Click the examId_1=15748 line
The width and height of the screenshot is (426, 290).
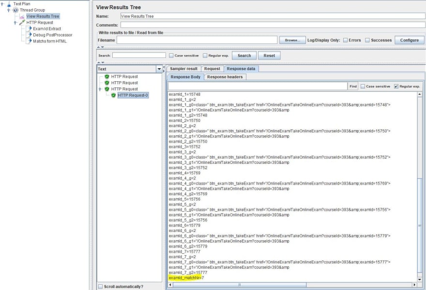[x=184, y=94]
